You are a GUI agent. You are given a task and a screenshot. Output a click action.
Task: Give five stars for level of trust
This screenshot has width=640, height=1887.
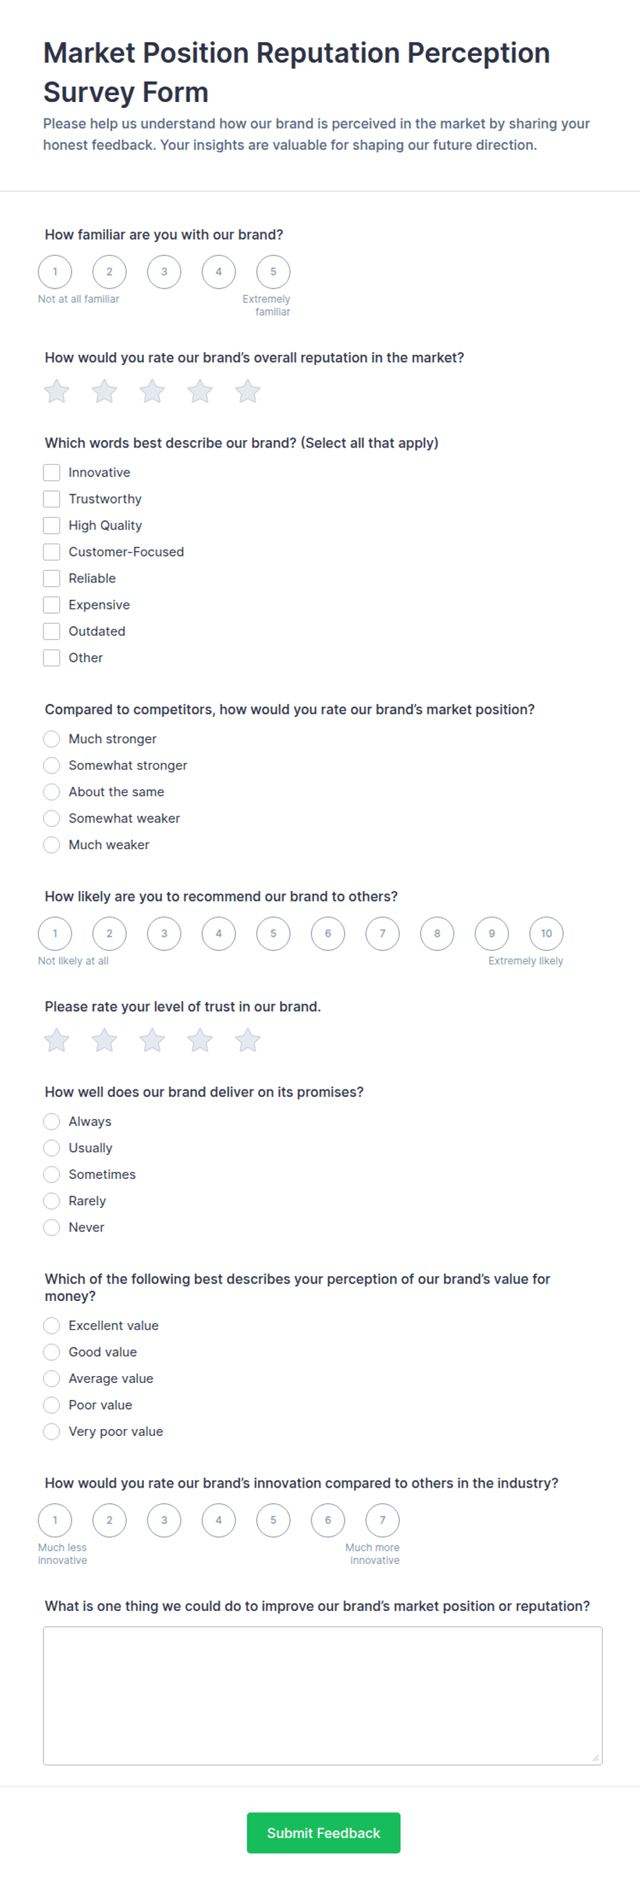coord(248,1040)
